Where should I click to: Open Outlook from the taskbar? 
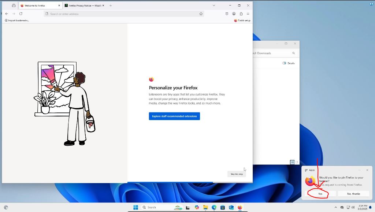231,208
